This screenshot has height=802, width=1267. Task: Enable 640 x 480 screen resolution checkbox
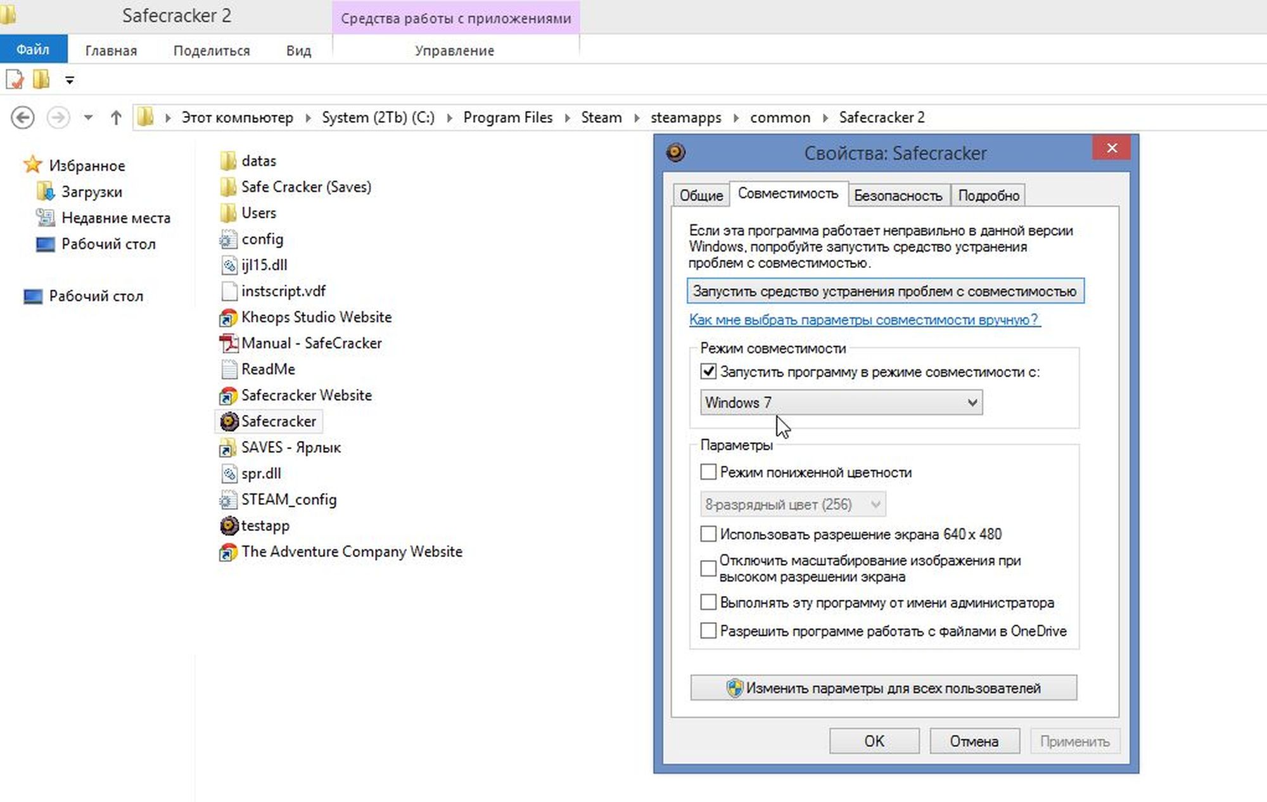[x=708, y=534]
